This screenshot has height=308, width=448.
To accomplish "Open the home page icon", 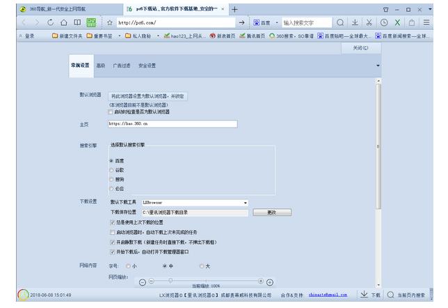I will click(64, 22).
